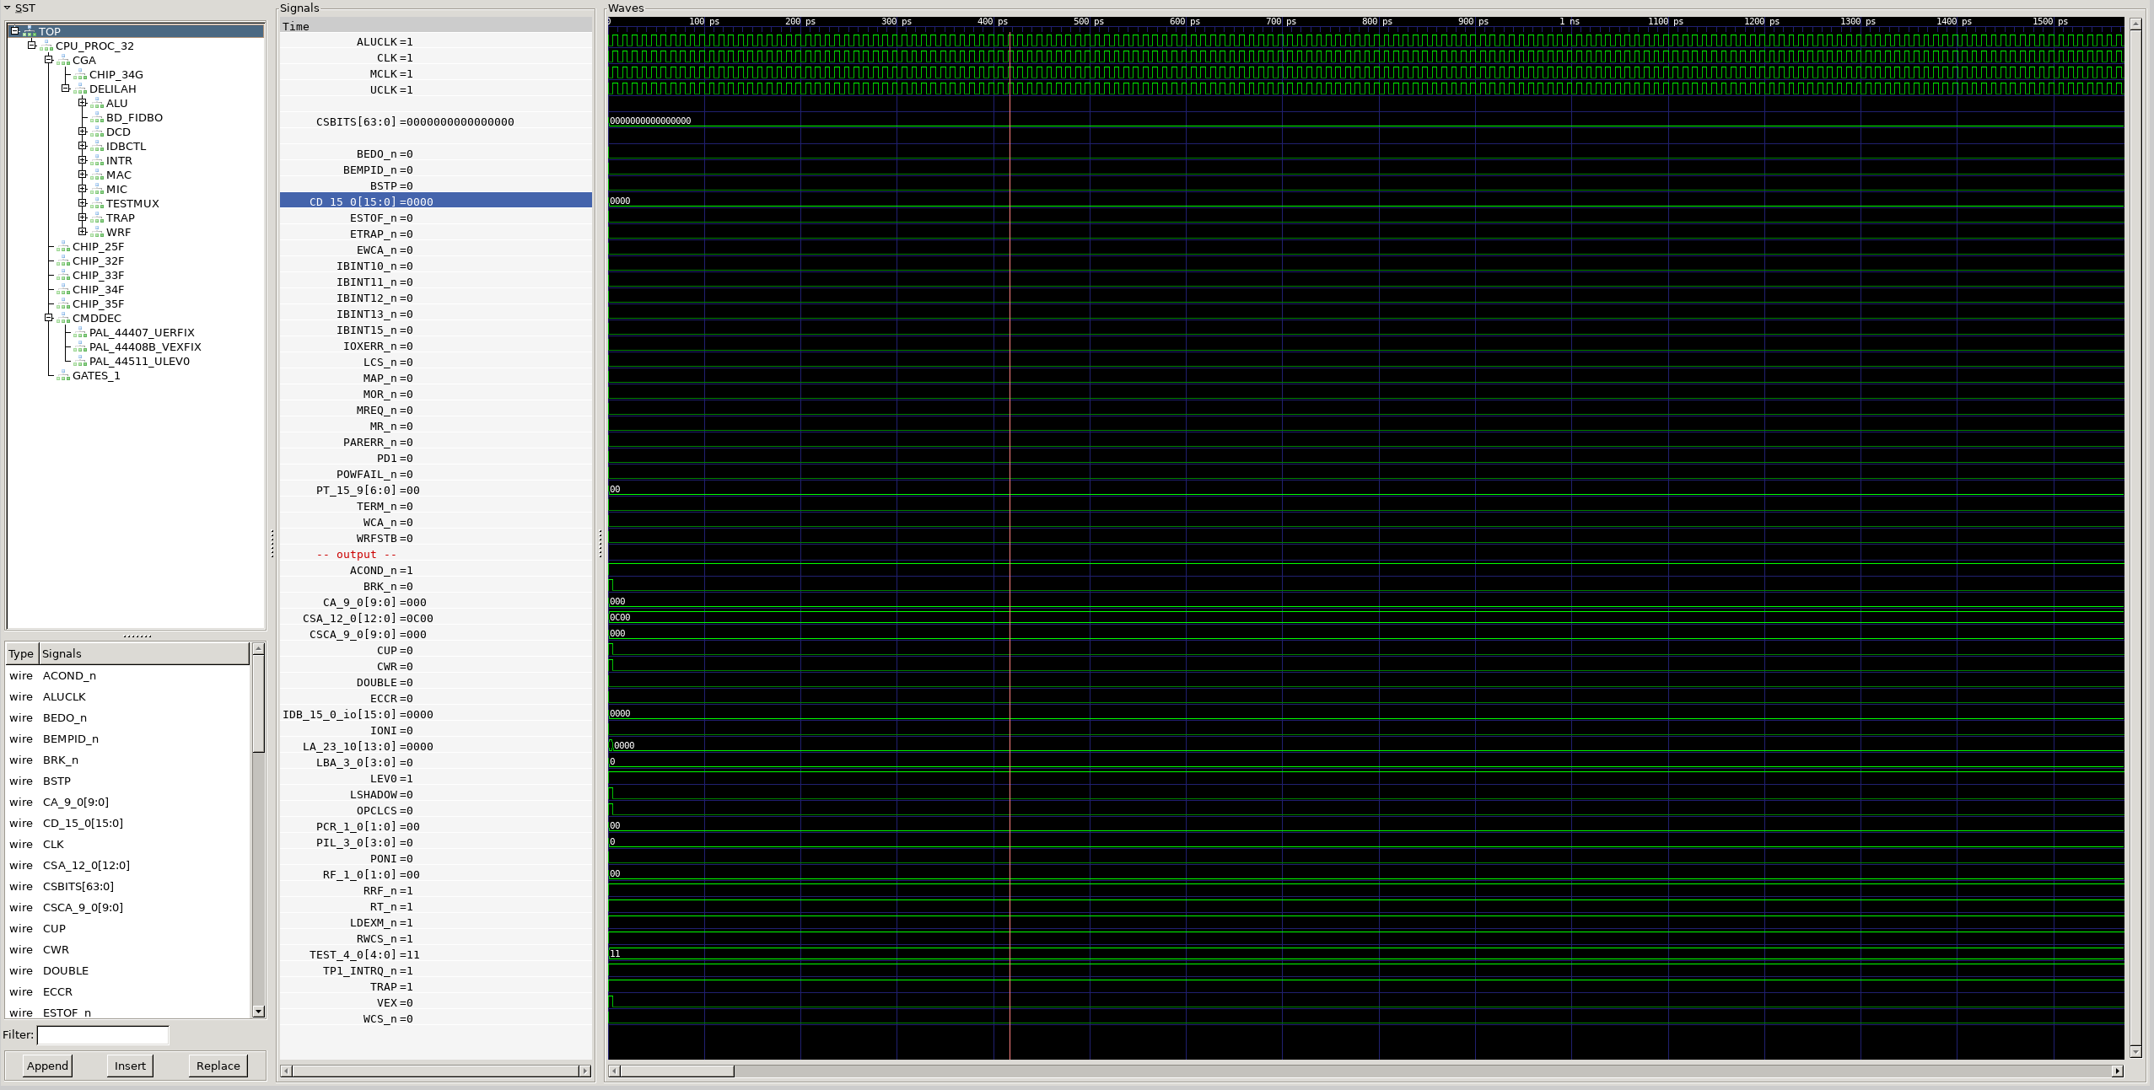Select CHIP_34G module icon in tree
Viewport: 2154px width, 1090px height.
click(80, 75)
